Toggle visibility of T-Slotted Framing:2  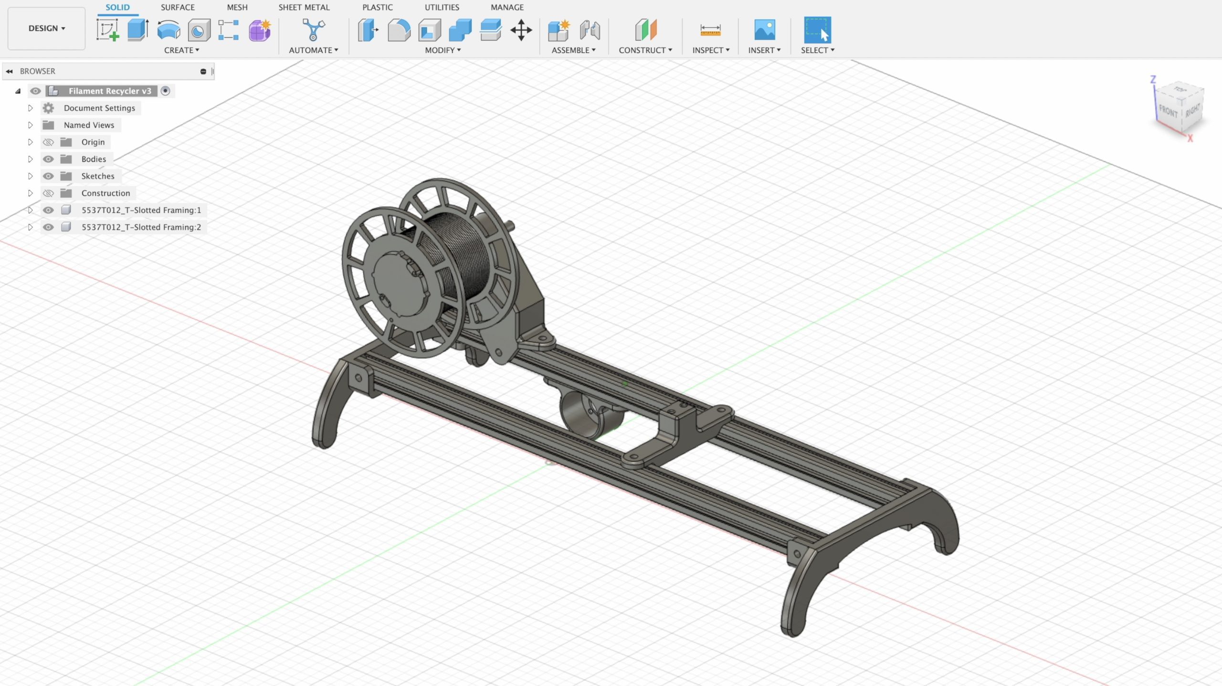[48, 227]
